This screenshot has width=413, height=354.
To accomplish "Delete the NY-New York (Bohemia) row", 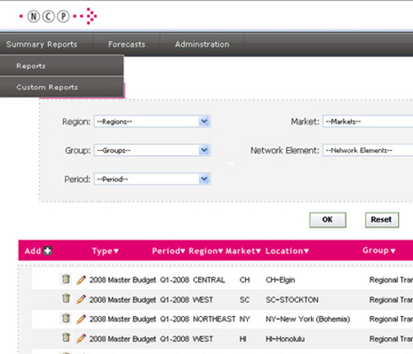I will pyautogui.click(x=66, y=318).
